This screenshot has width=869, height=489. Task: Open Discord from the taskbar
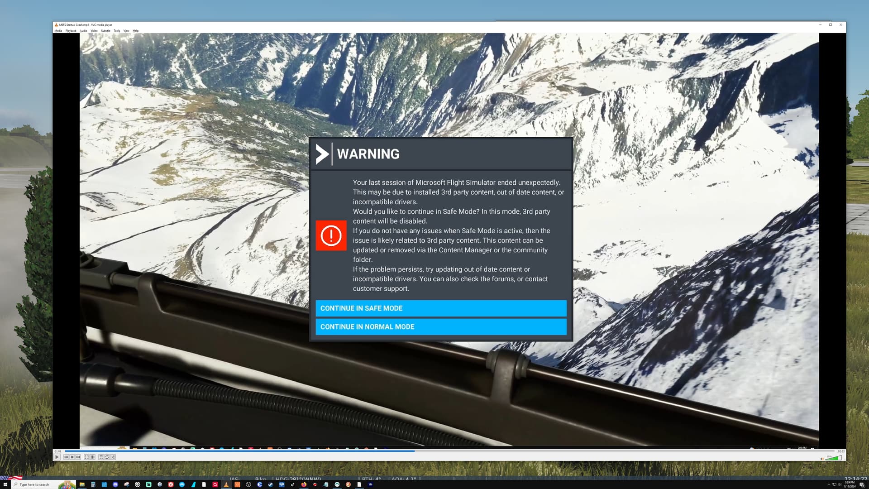115,484
